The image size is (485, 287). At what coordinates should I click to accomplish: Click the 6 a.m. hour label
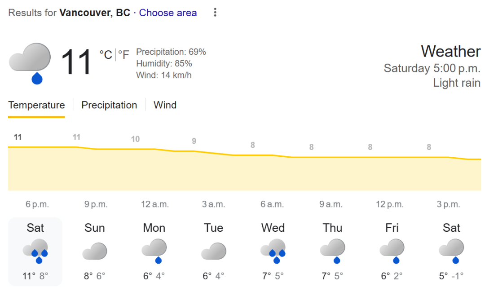(272, 204)
